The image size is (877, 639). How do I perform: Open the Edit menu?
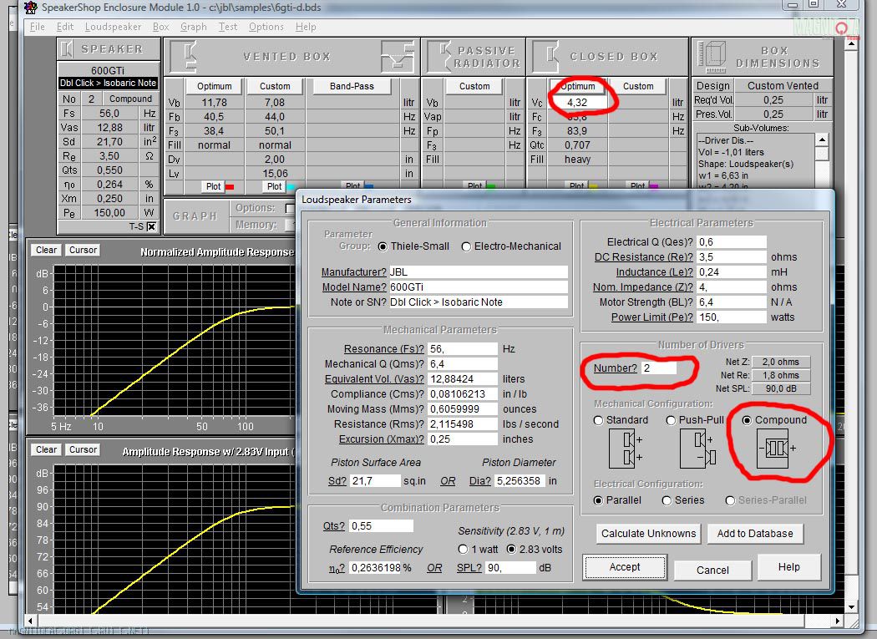65,27
